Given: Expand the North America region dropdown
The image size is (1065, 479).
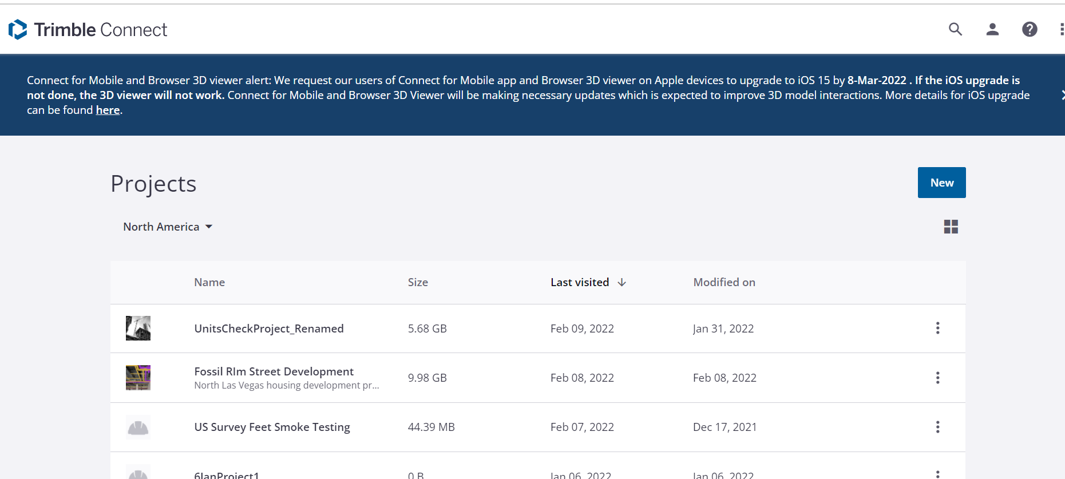Looking at the screenshot, I should (168, 227).
